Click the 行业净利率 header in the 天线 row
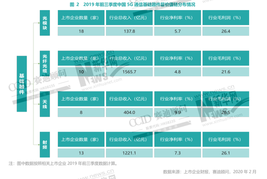The width and height of the screenshot is (267, 179). pos(178,99)
